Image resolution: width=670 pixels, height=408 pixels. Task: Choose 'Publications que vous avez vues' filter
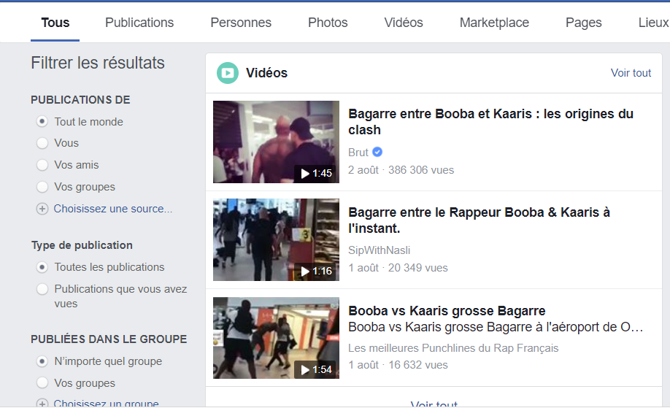point(42,289)
